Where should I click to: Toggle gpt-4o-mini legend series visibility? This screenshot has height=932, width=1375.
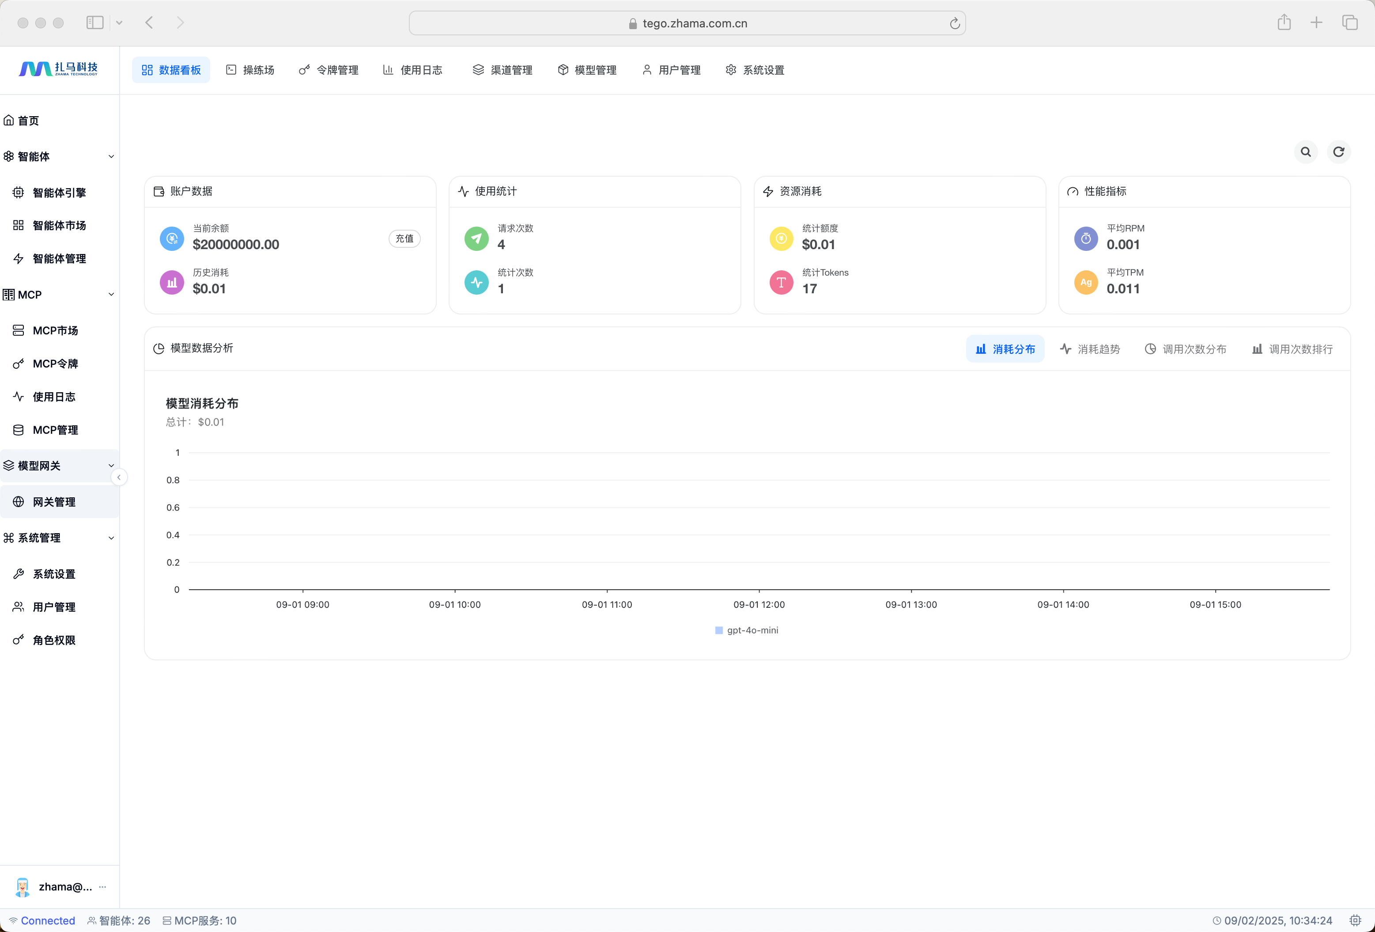pos(747,630)
